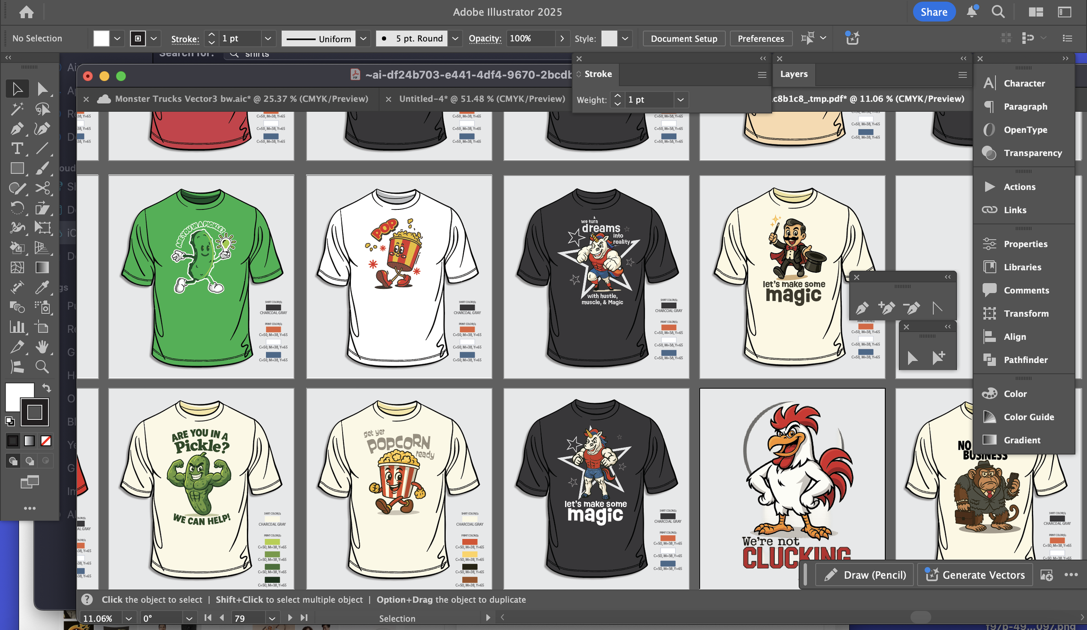Screen dimensions: 1087x630
Task: Open artboard number 79 dropdown
Action: coord(272,618)
